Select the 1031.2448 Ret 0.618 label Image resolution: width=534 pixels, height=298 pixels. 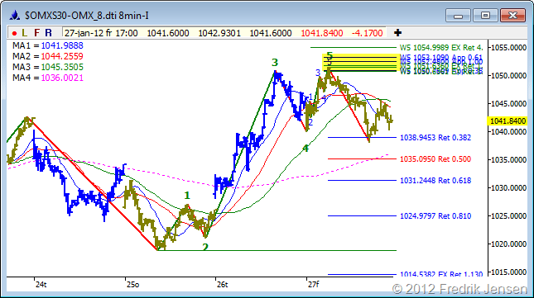(435, 180)
